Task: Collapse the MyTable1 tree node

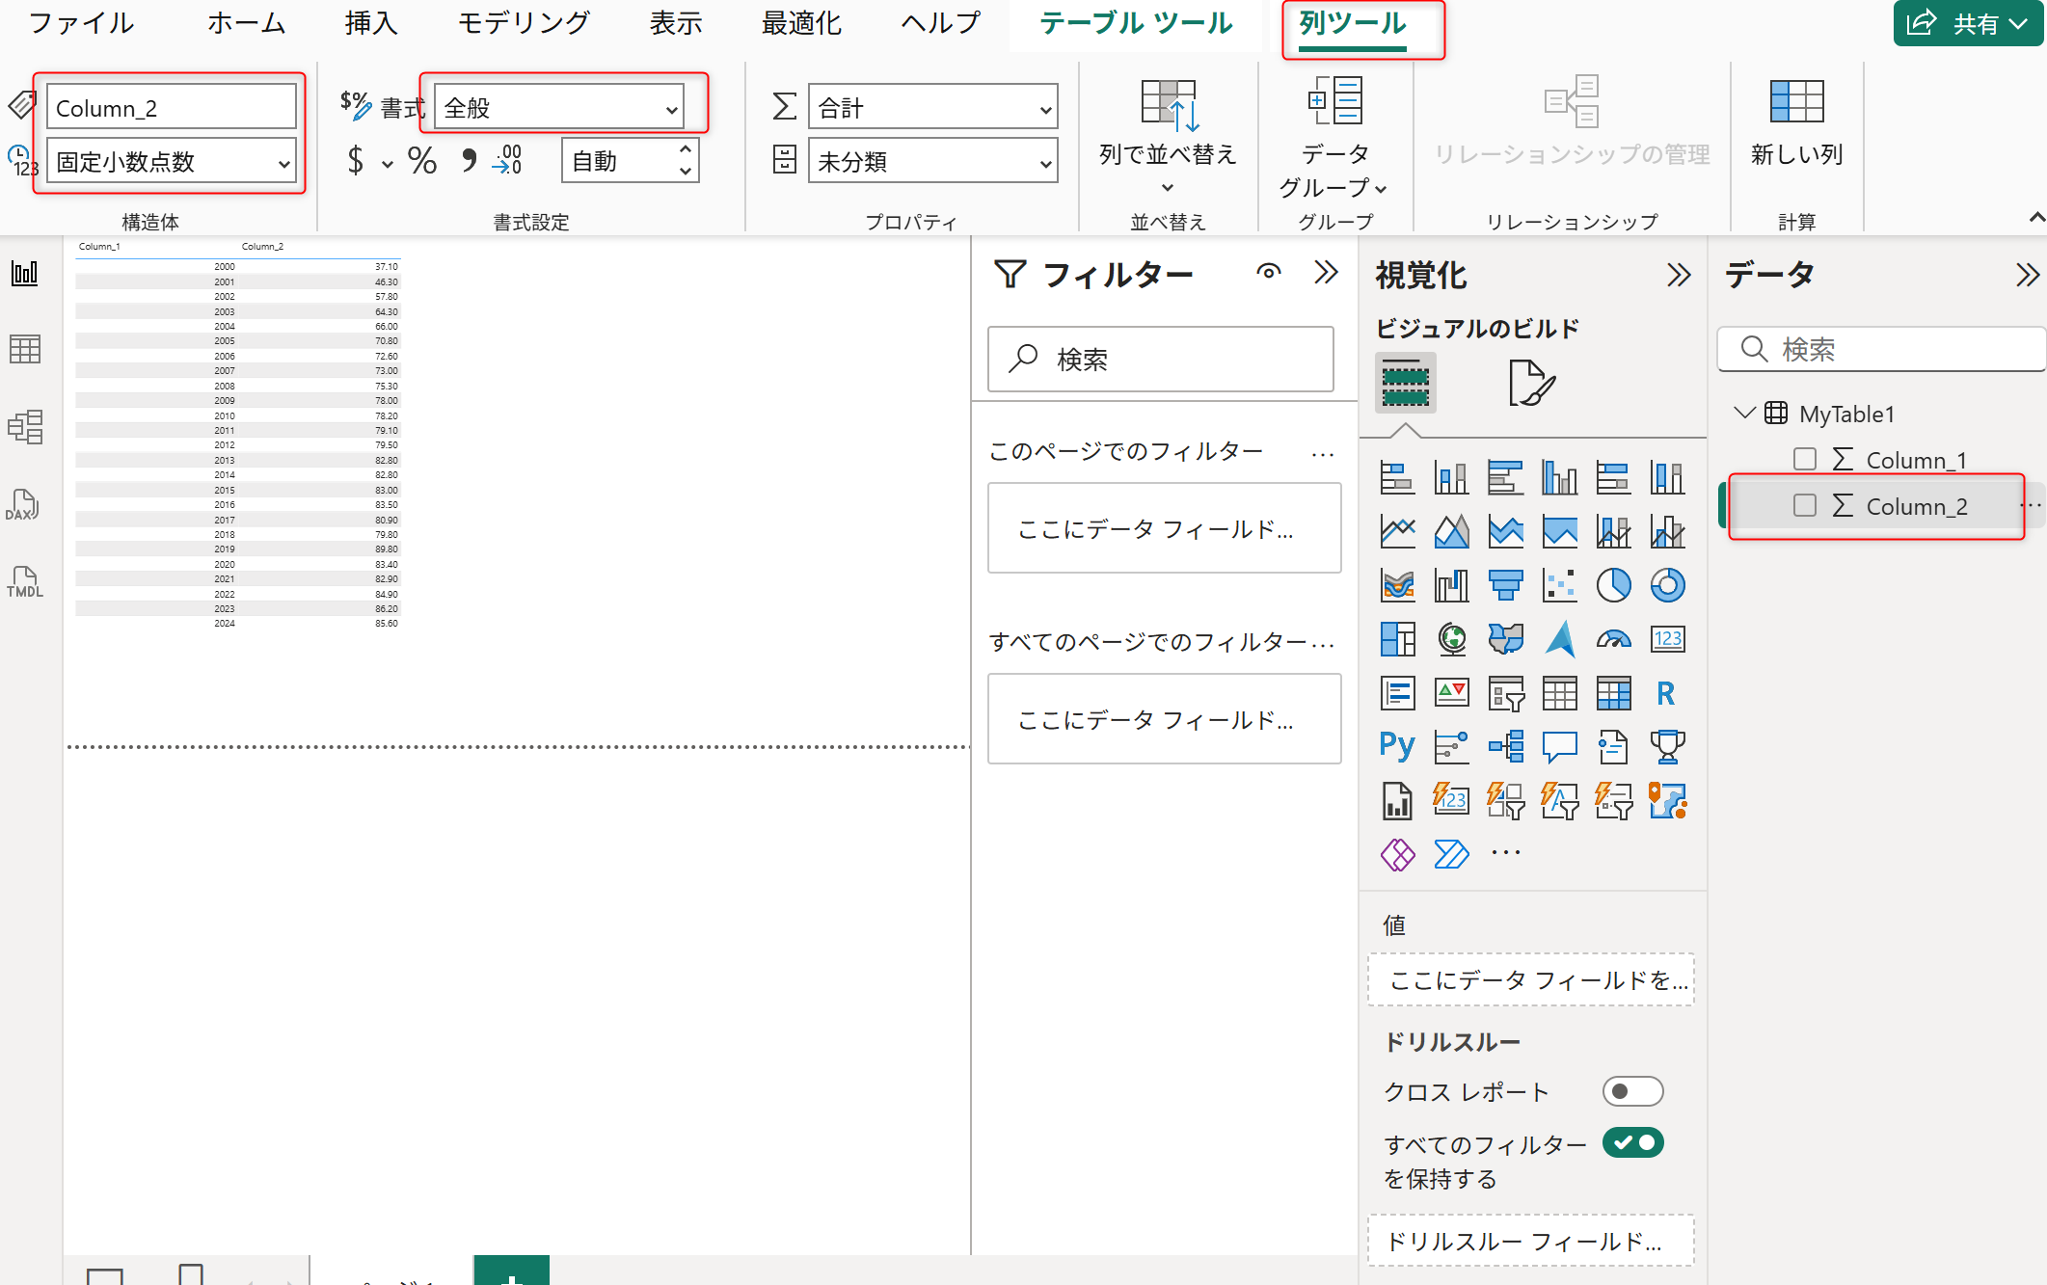Action: pyautogui.click(x=1743, y=414)
